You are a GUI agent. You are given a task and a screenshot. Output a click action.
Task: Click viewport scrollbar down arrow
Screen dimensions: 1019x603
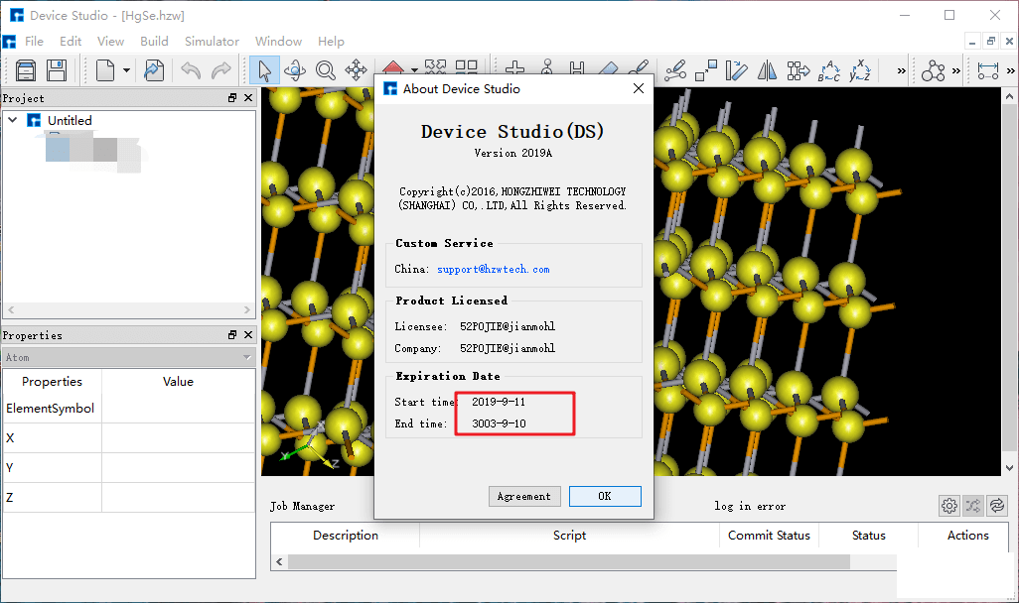click(1009, 468)
